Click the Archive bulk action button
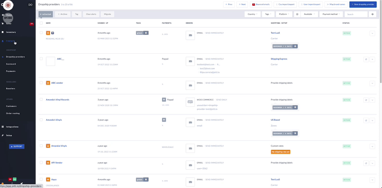Viewport: 382px width, 188px height. (63, 14)
